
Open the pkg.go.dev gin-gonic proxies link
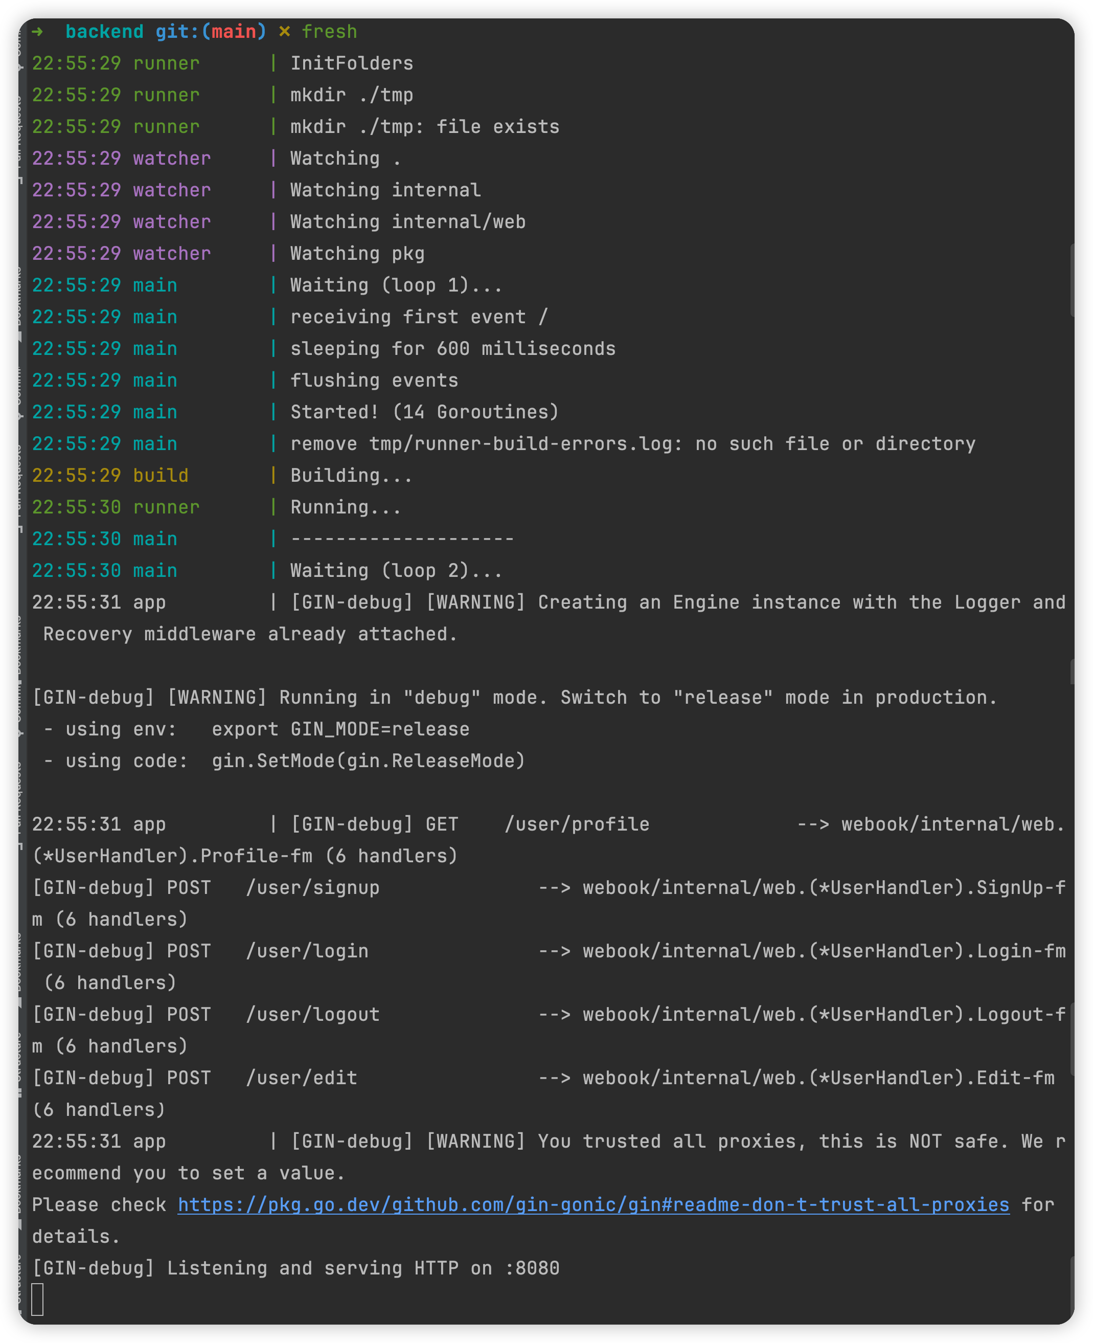pos(593,1204)
